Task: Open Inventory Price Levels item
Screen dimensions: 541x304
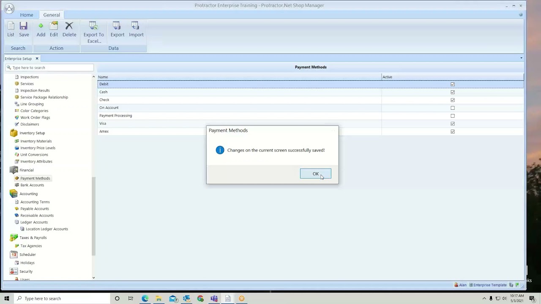Action: [x=38, y=148]
